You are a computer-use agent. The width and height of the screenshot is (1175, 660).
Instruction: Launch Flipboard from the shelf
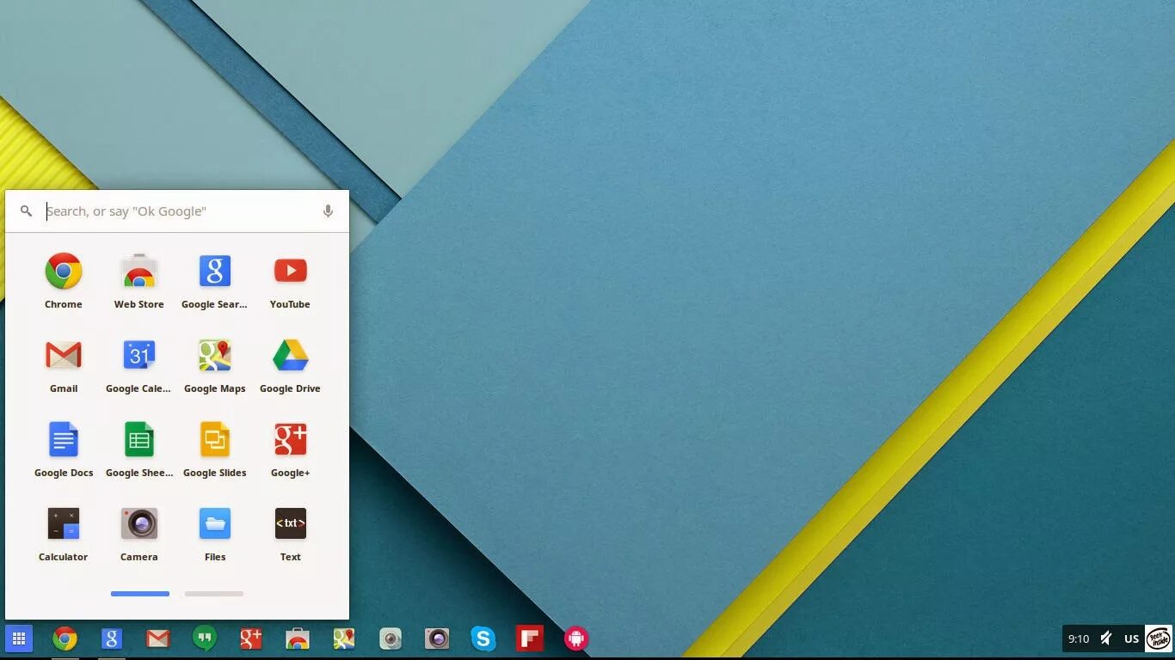click(x=530, y=639)
